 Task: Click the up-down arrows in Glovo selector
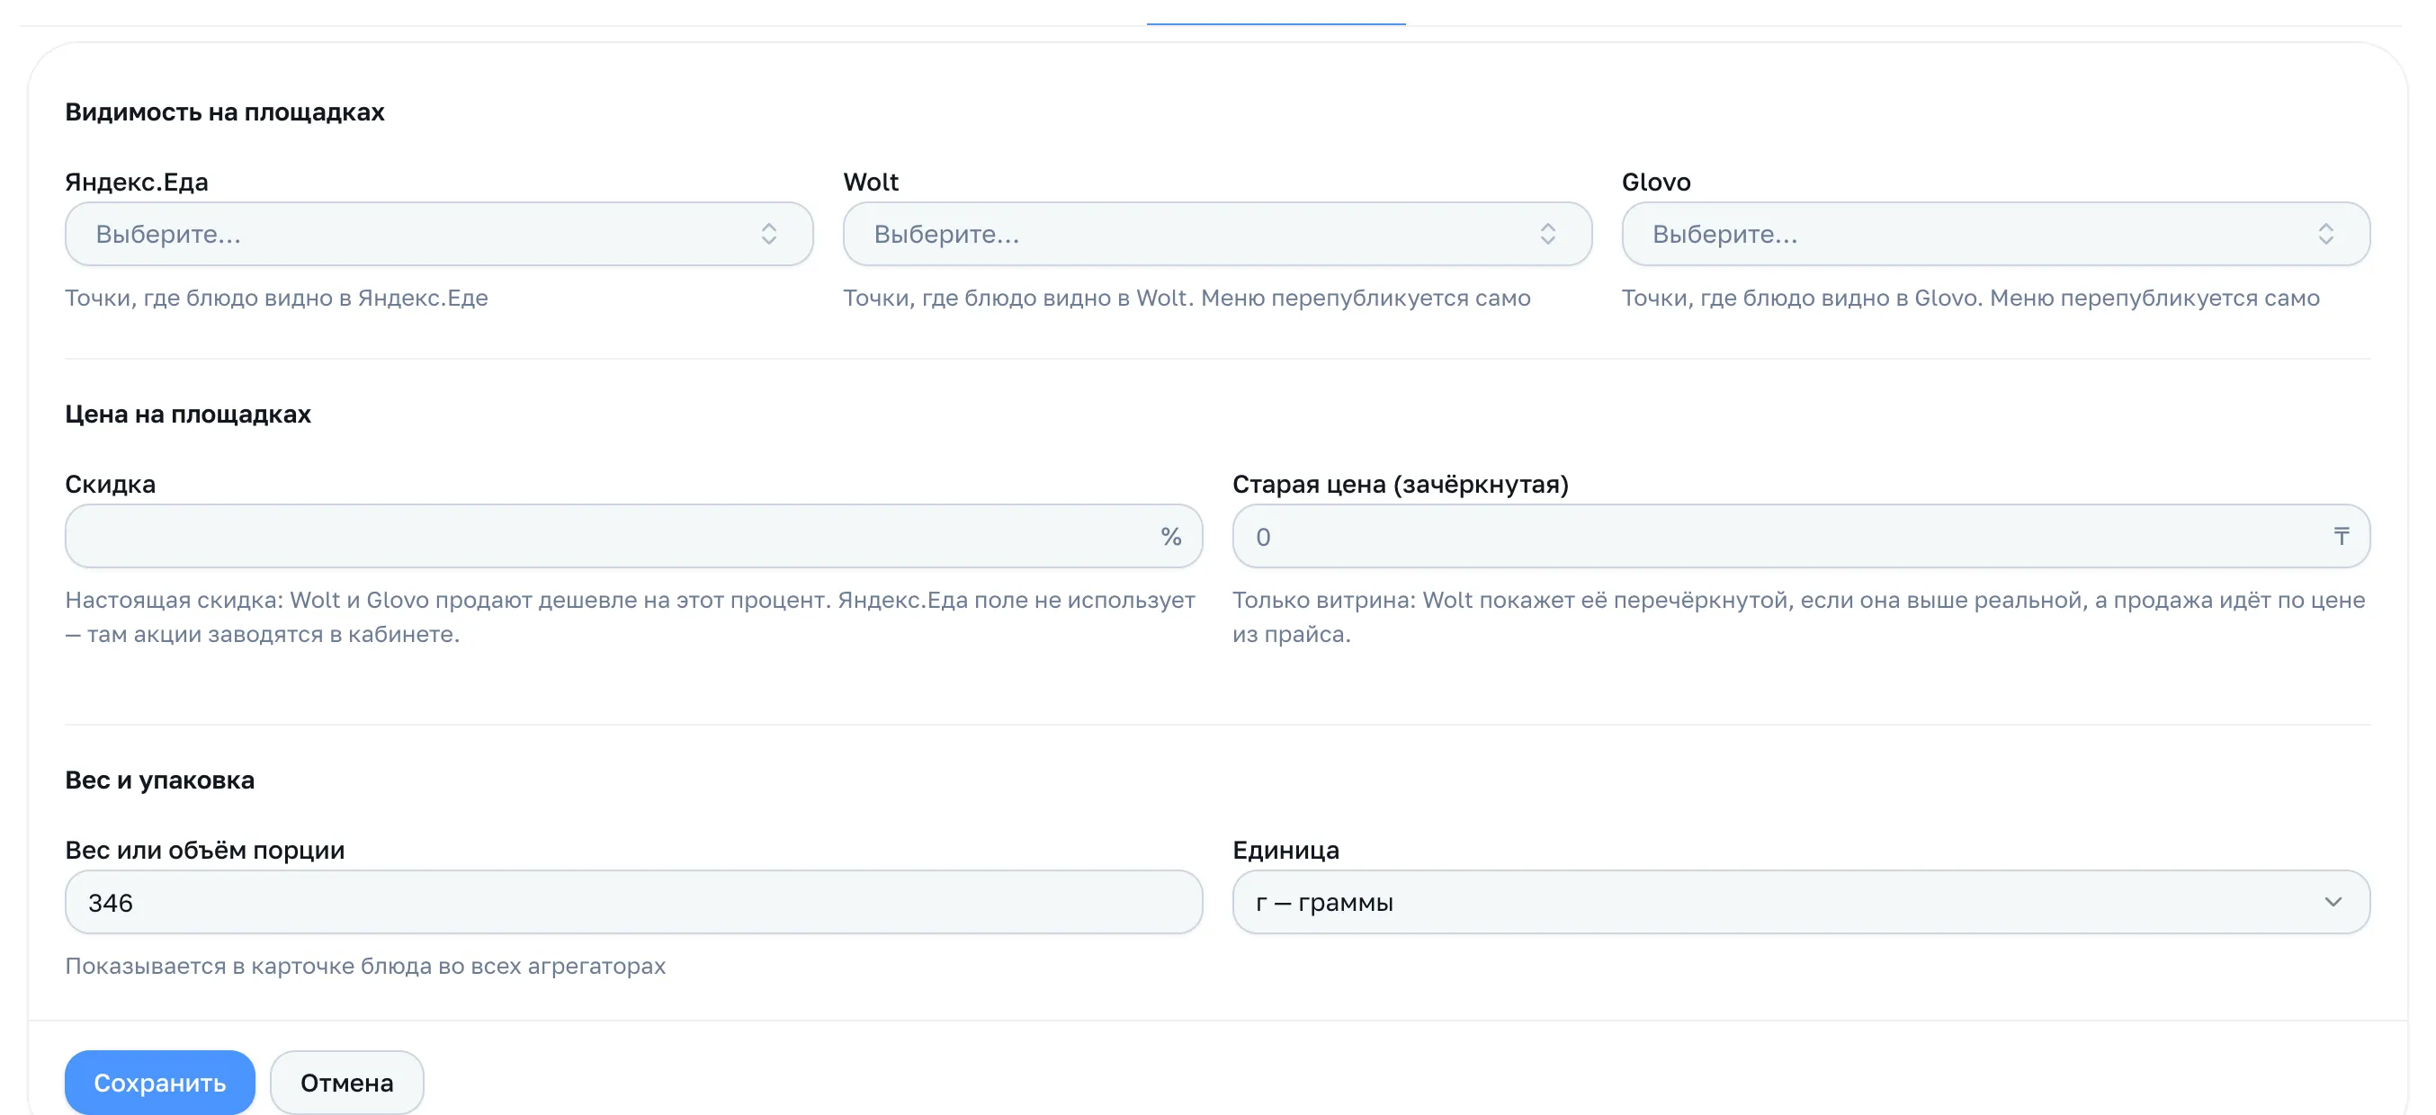[x=2325, y=234]
